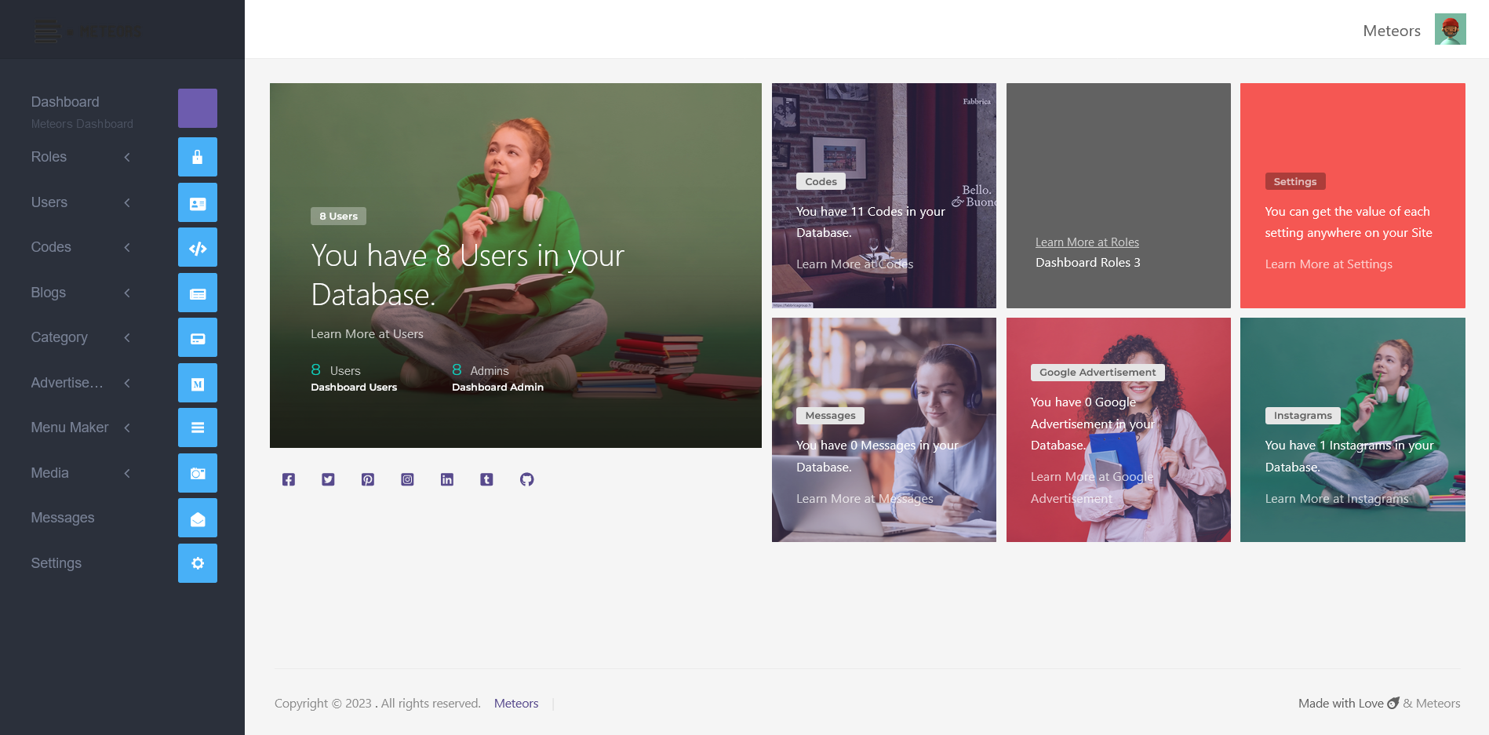Image resolution: width=1489 pixels, height=735 pixels.
Task: Click the Advertisement 'M' icon in sidebar
Action: pos(198,383)
